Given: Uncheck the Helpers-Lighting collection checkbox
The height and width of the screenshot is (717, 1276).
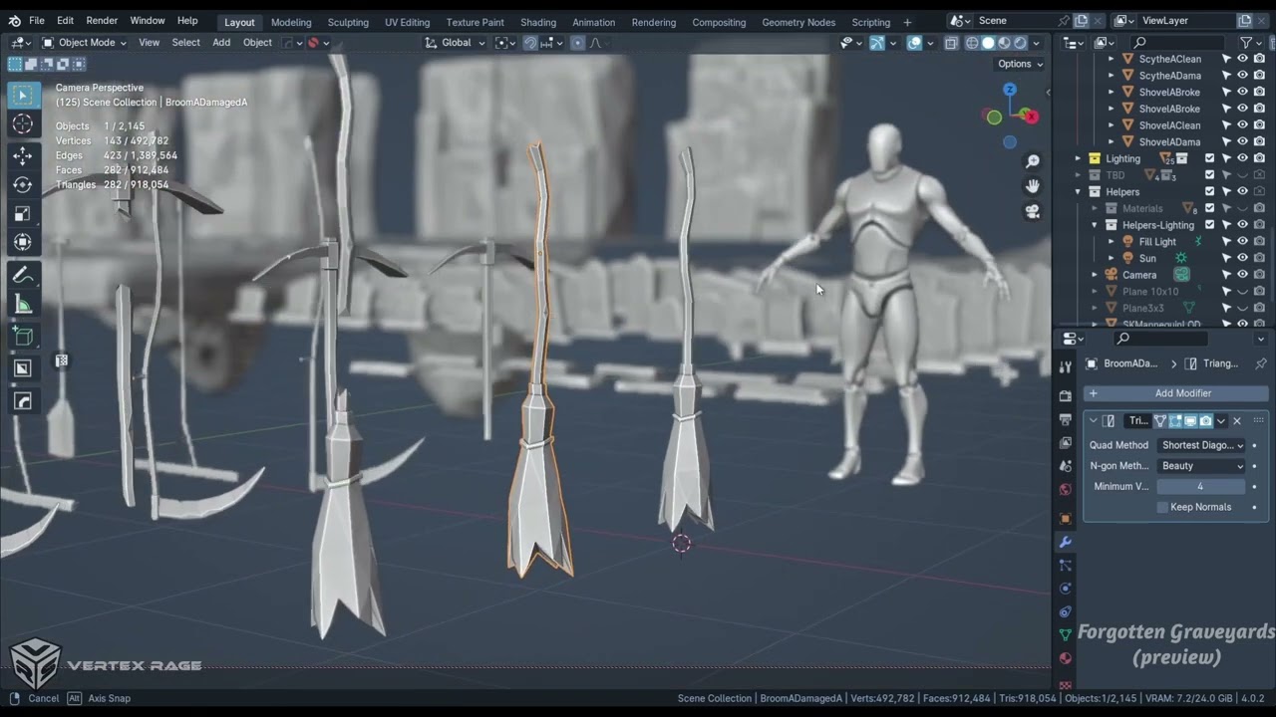Looking at the screenshot, I should click(x=1210, y=225).
